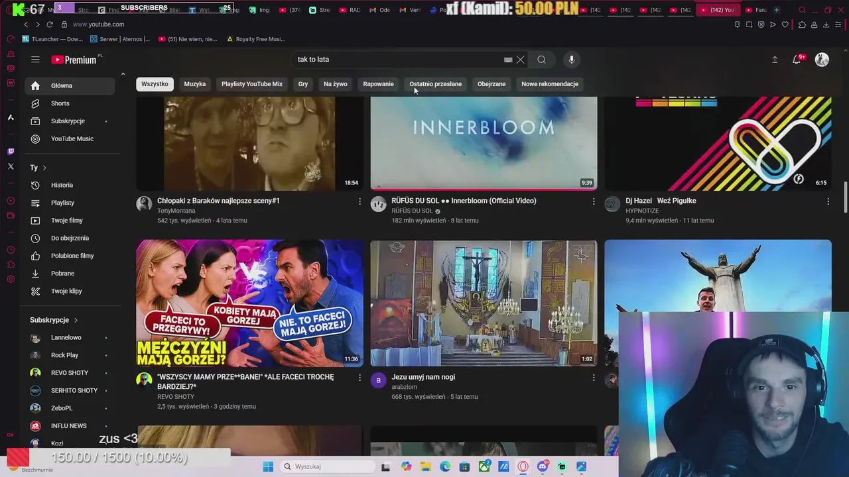Open Historia in the sidebar
Screen dimensions: 849x477
(x=71, y=185)
